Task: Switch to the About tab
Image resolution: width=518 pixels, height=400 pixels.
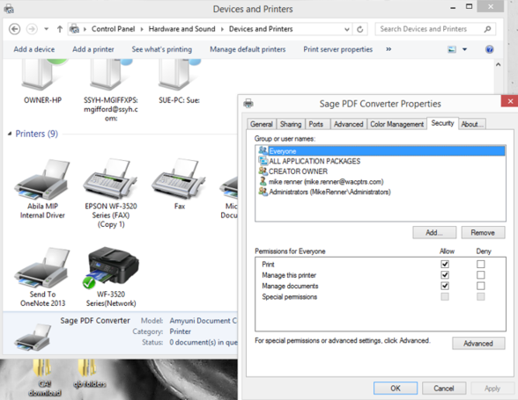Action: coord(472,124)
